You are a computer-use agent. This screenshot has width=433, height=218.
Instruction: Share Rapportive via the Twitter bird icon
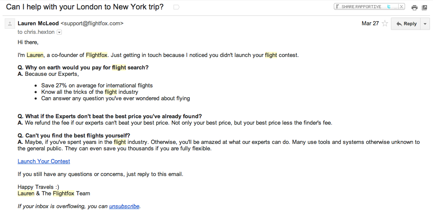(x=389, y=6)
